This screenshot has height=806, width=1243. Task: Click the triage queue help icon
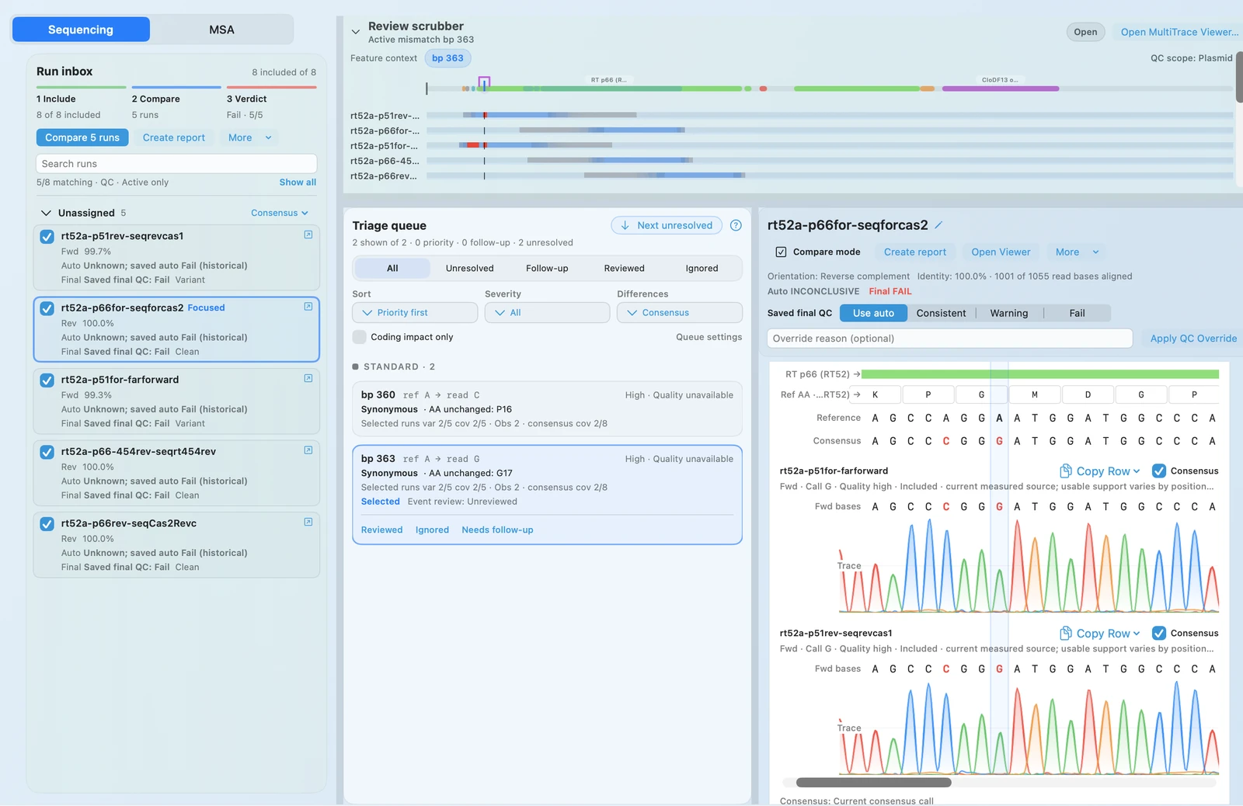pos(736,225)
